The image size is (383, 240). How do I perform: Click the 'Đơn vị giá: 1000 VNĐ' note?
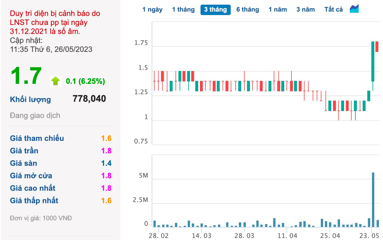[41, 218]
